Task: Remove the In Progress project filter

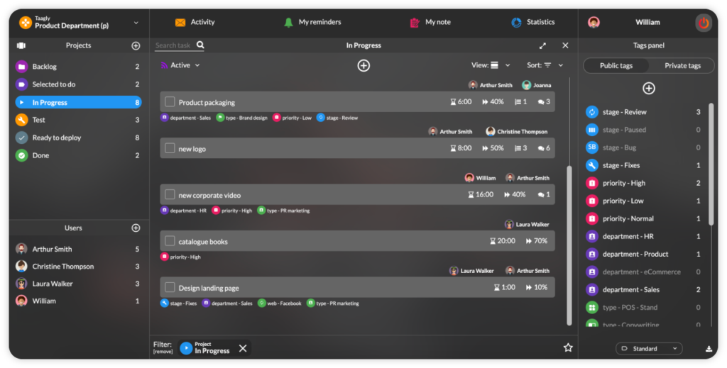Action: coord(243,348)
